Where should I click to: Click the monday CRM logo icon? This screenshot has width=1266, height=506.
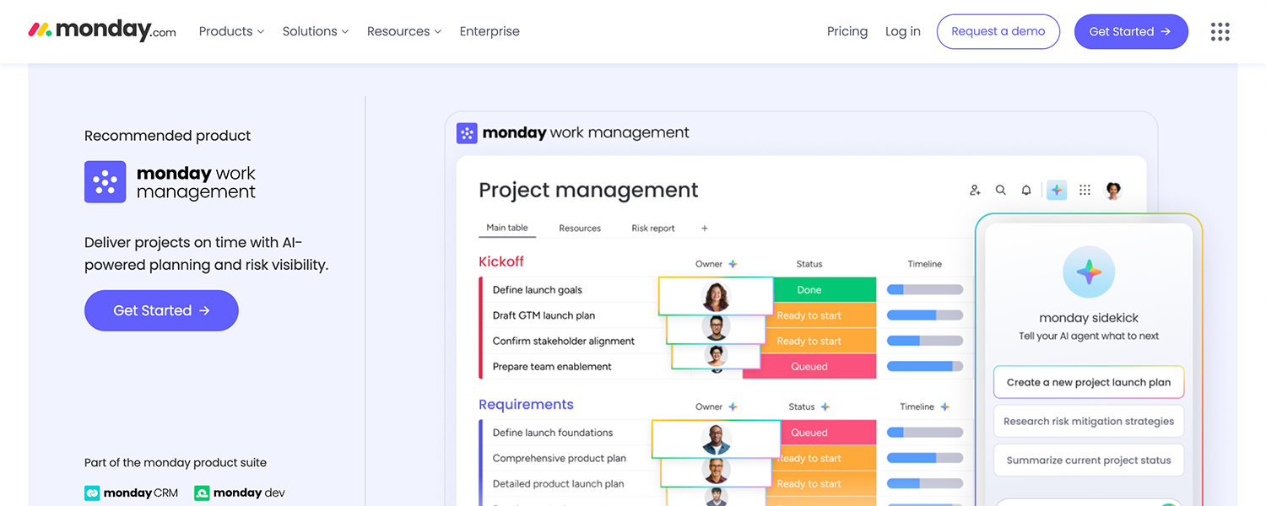pos(92,493)
